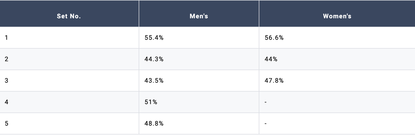Click the Women's dash in set 5 row
This screenshot has height=135, width=415.
tap(266, 124)
